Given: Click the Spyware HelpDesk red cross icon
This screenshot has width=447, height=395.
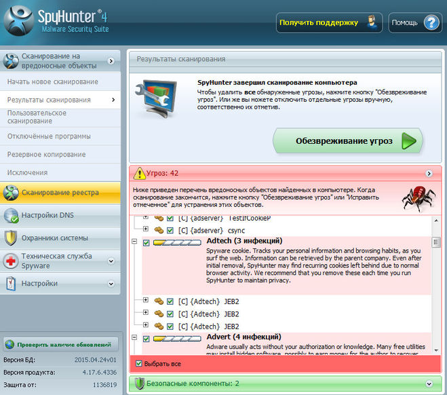Looking at the screenshot, I should (11, 261).
